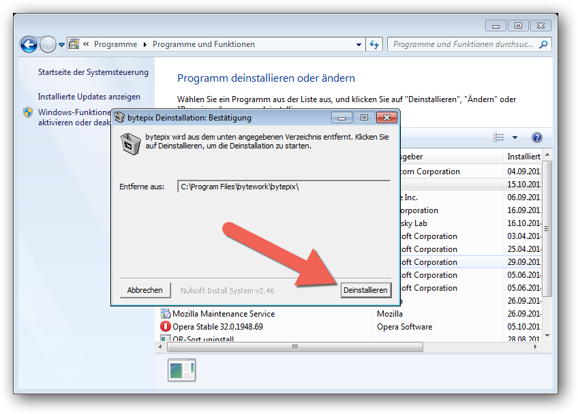Click the scroll up arrow of program list

pos(547,155)
